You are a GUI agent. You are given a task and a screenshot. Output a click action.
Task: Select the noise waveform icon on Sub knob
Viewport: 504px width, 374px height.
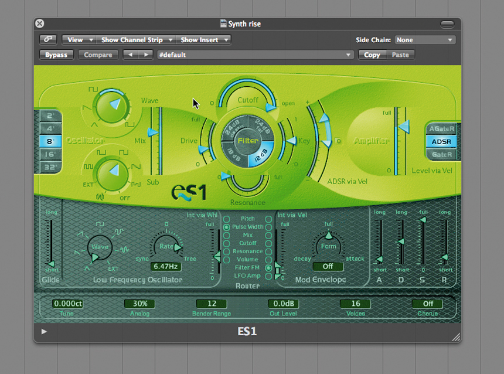coord(100,196)
